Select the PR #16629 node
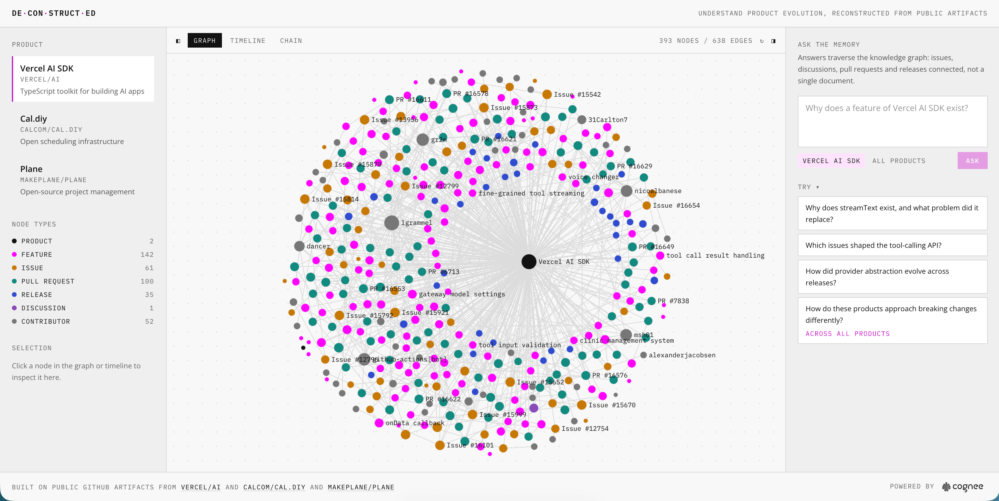Viewport: 999px width, 501px height. [610, 166]
